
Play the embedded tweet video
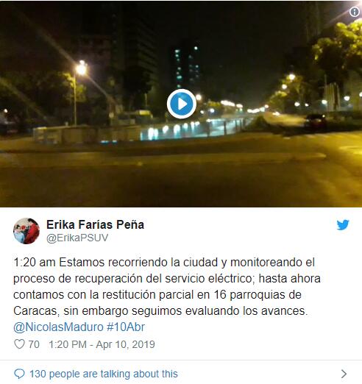tap(182, 104)
